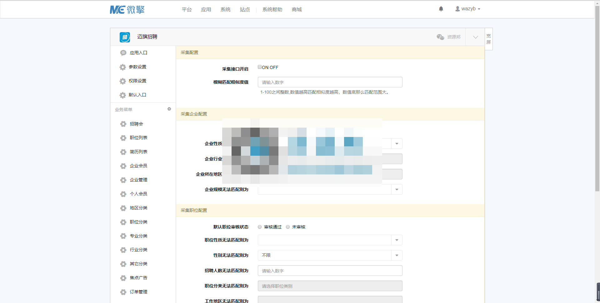Click the gear icon next to 个人会员
Image resolution: width=600 pixels, height=303 pixels.
tap(123, 194)
